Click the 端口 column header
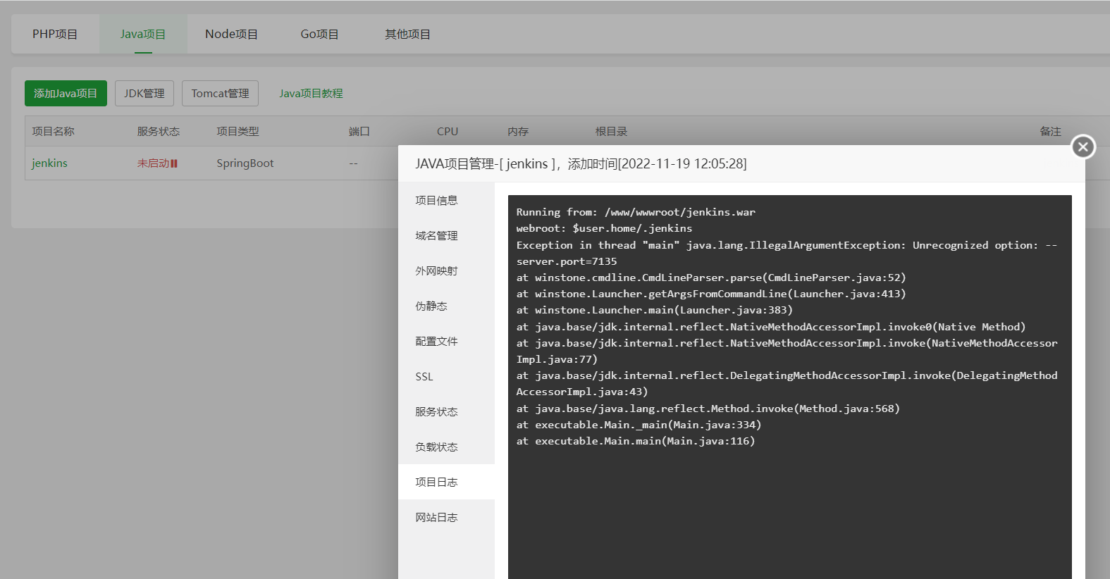1110x579 pixels. (359, 132)
